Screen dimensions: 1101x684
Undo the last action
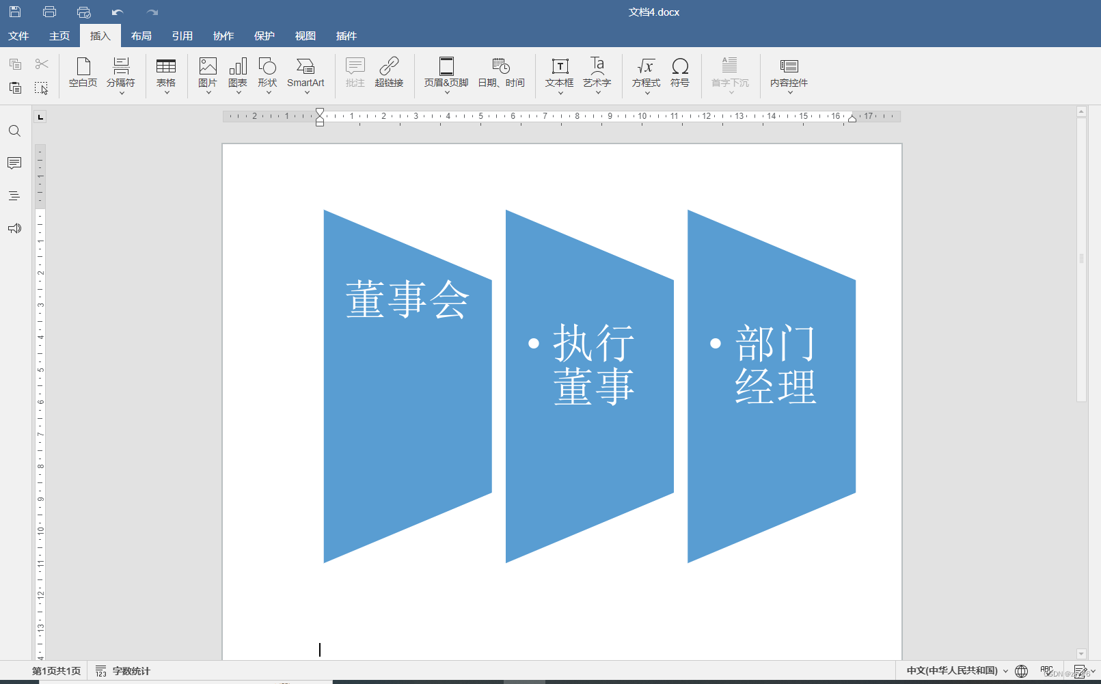click(116, 11)
